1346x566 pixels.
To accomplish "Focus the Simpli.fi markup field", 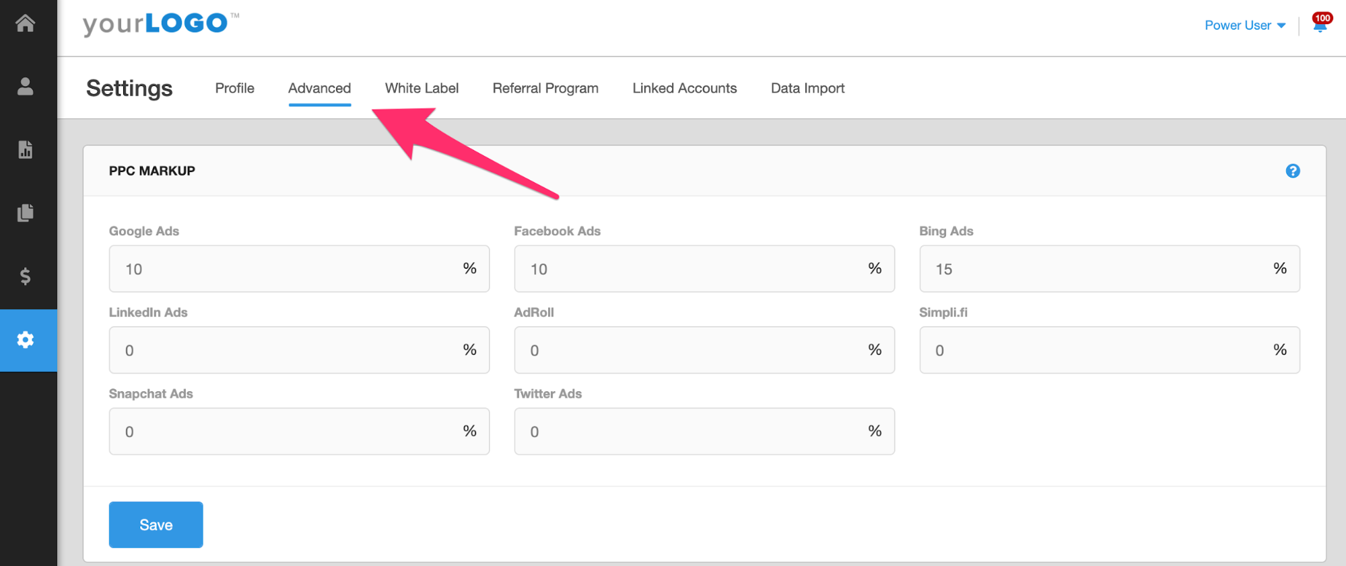I will [x=1109, y=350].
